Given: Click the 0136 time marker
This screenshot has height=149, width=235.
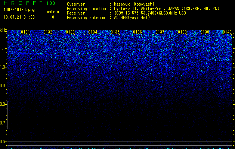Looking at the screenshot, I should 137,32.
